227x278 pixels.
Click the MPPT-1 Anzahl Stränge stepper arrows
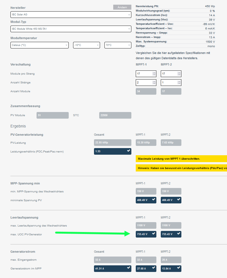(x=154, y=83)
